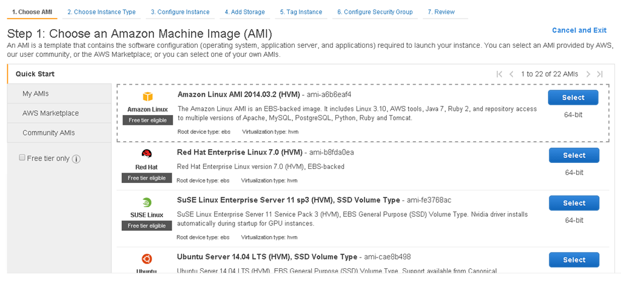
Task: Click SuSE Linux Enterprise Server 11 sp3 title
Action: point(288,200)
